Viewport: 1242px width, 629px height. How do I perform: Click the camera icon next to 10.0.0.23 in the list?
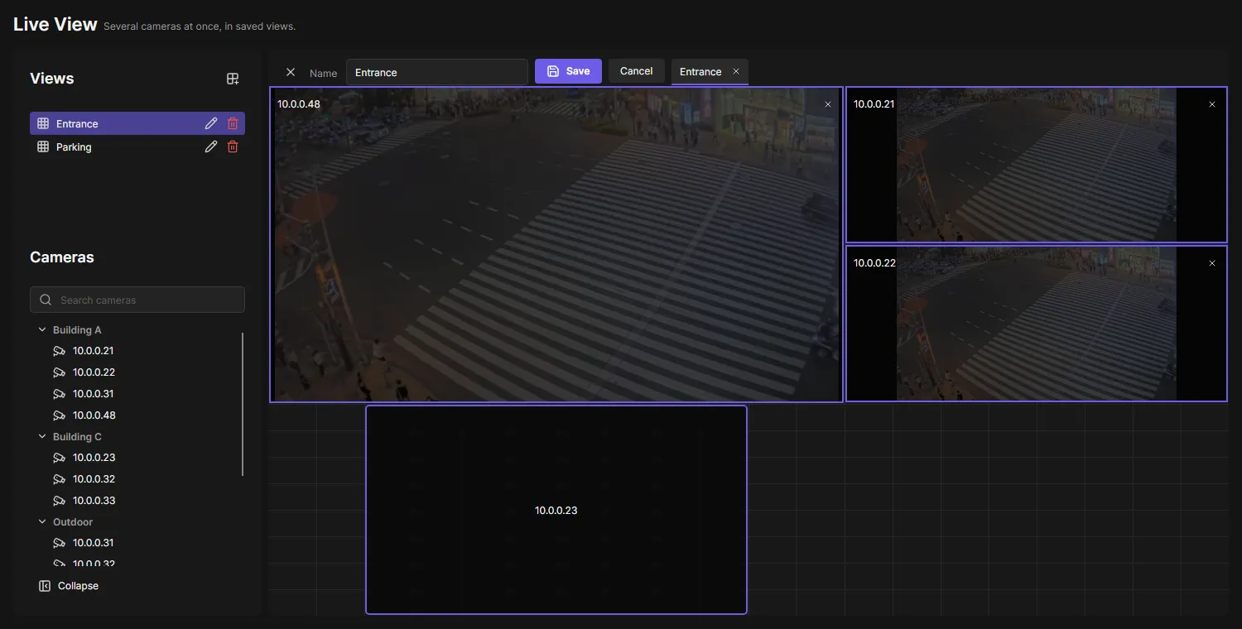point(59,458)
